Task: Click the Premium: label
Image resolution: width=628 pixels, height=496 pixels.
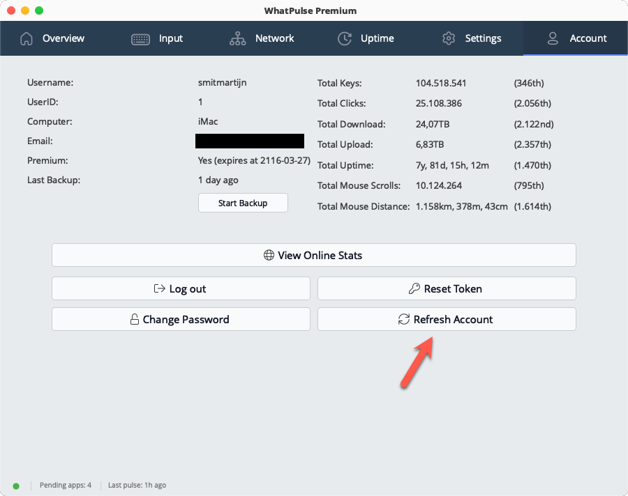Action: (47, 160)
